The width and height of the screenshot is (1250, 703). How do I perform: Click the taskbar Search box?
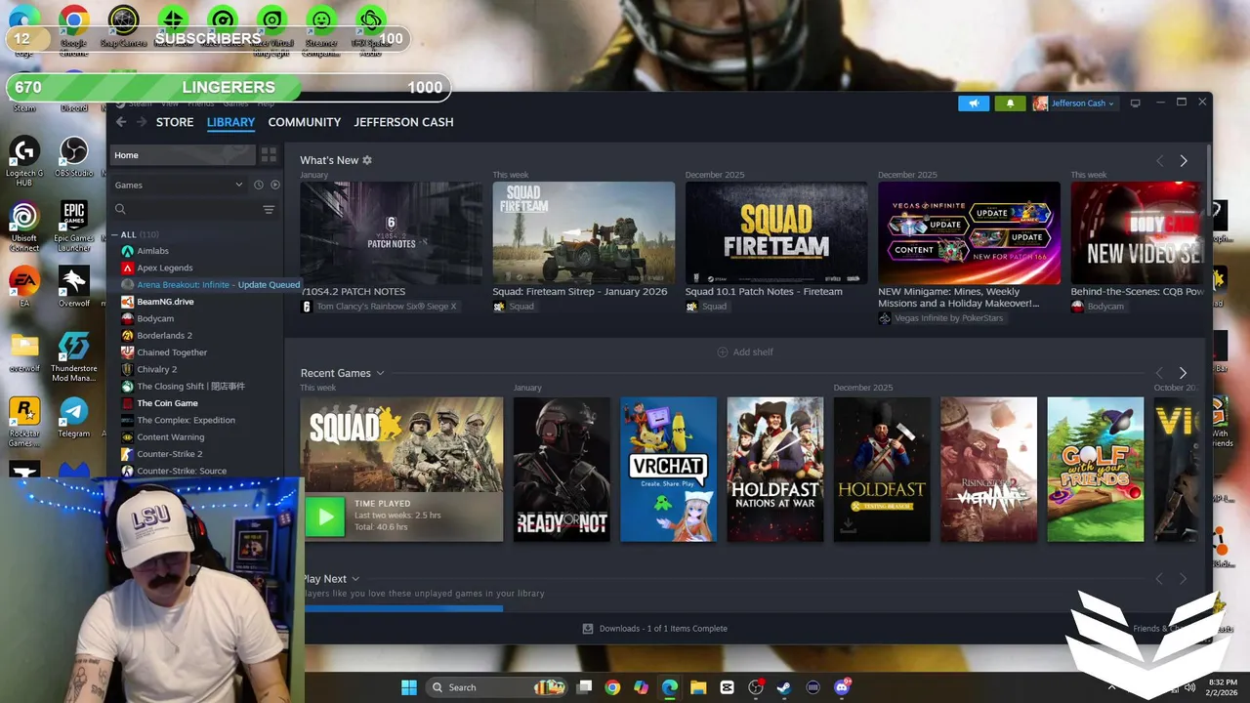point(497,687)
